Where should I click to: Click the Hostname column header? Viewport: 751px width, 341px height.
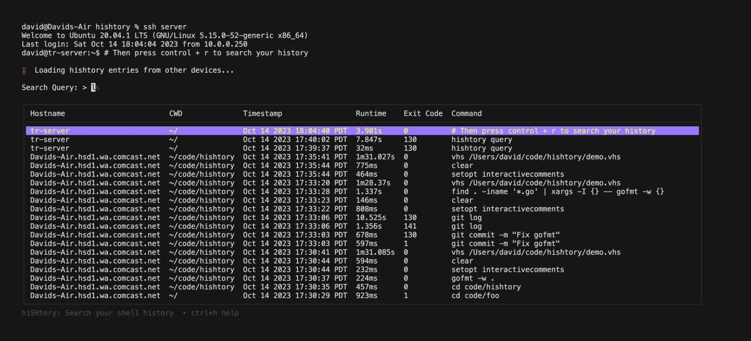click(48, 113)
